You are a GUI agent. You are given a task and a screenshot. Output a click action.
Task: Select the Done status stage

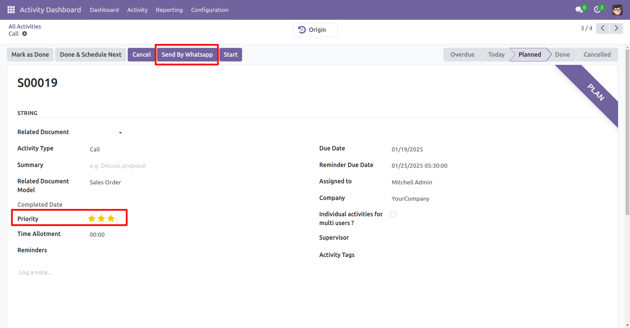pyautogui.click(x=562, y=55)
